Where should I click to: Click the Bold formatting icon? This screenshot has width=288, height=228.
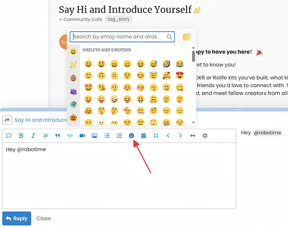[21, 135]
